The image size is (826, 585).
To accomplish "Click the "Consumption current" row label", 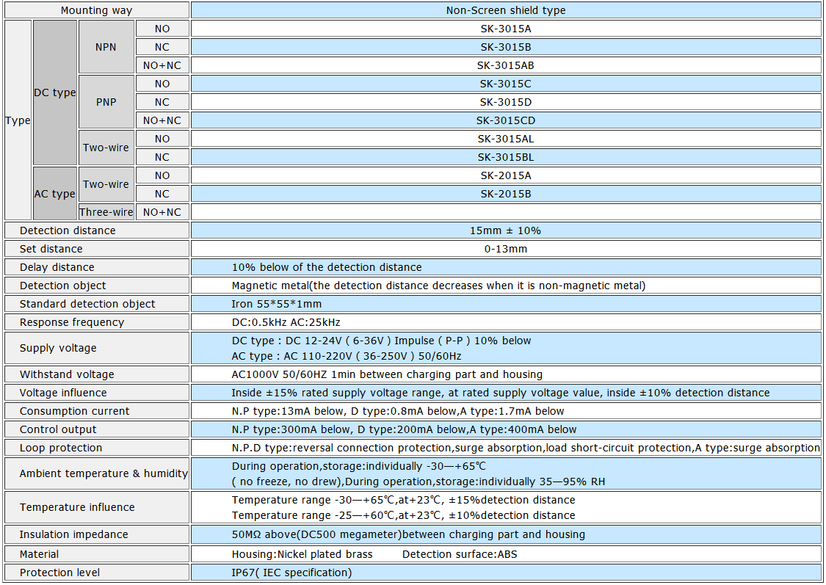I will coord(74,411).
